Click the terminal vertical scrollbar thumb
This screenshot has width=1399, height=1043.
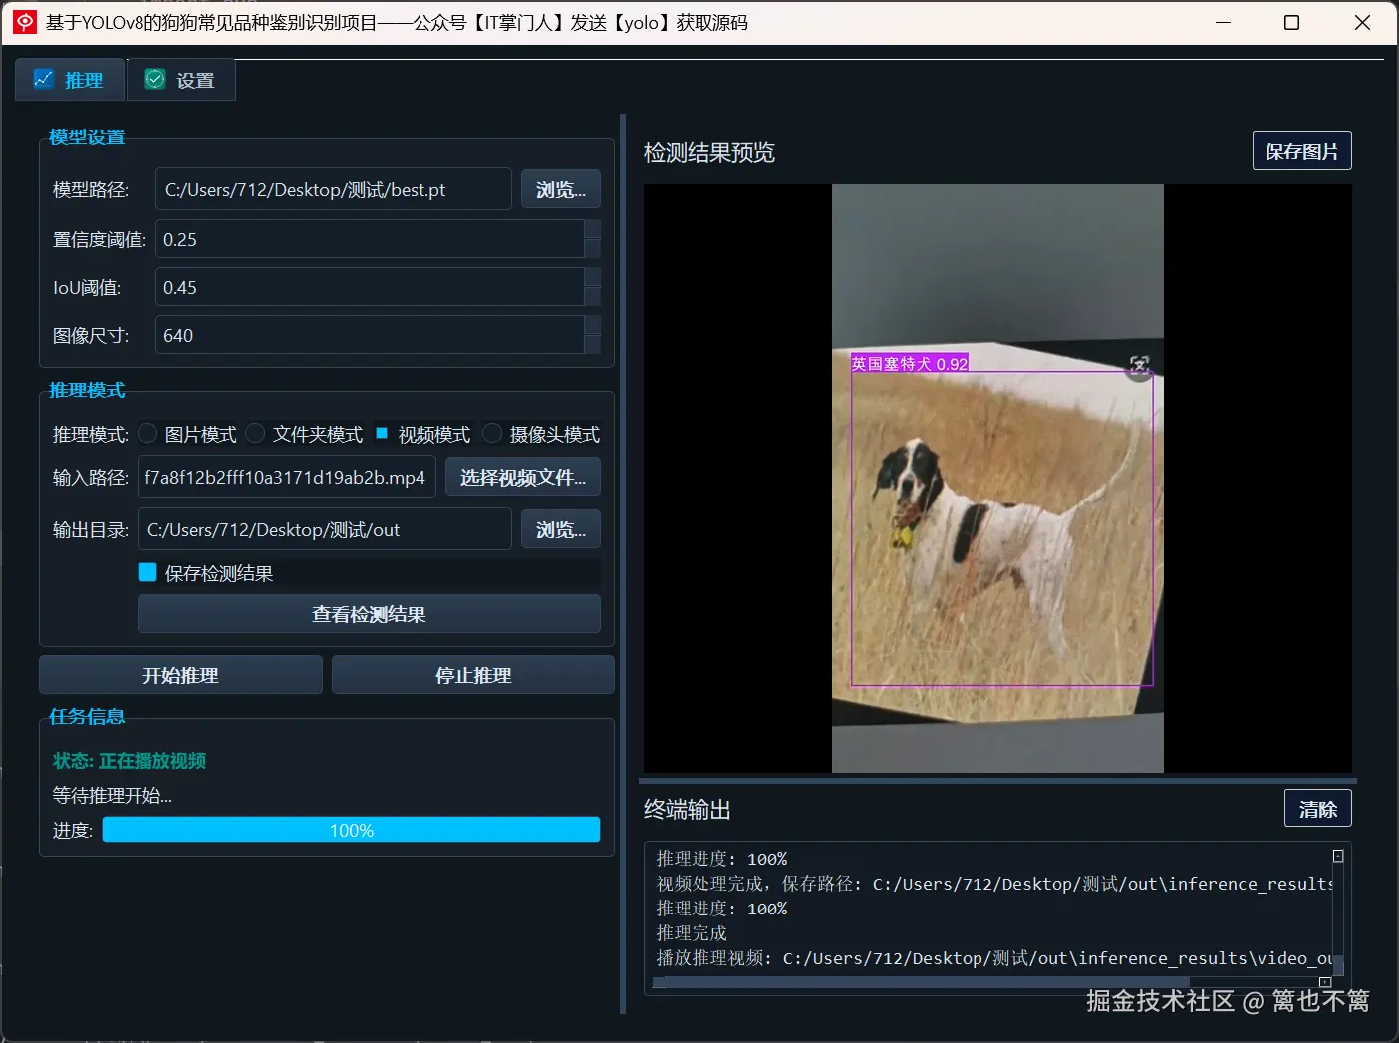[1338, 963]
